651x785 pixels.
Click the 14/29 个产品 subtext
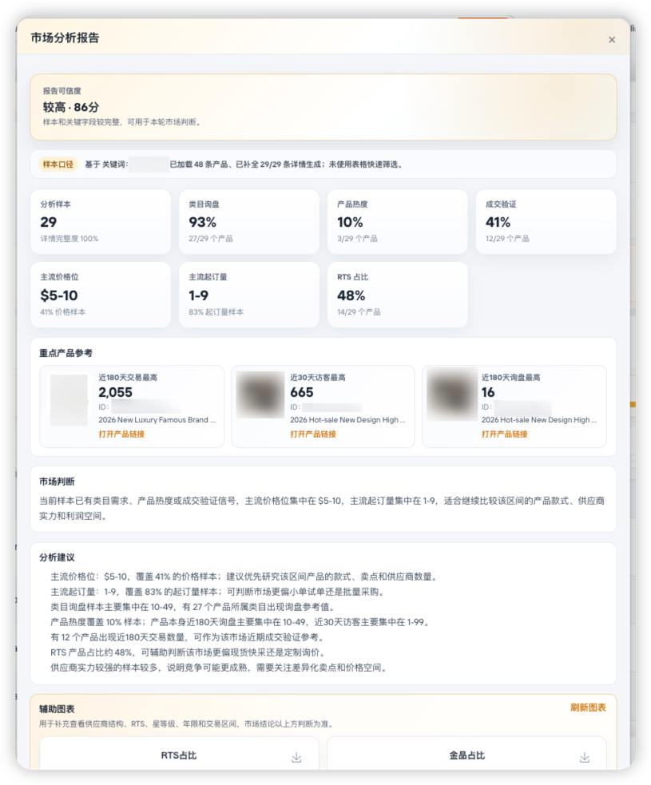[359, 312]
